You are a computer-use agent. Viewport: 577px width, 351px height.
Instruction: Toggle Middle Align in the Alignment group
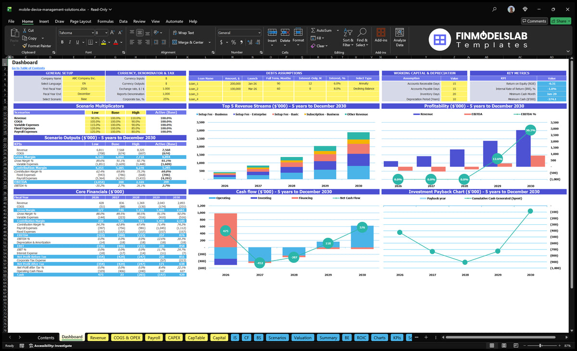(140, 33)
